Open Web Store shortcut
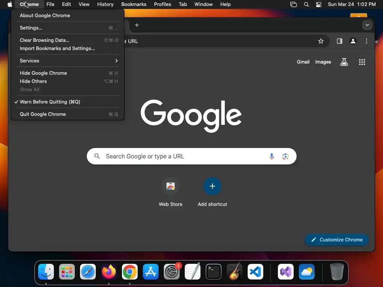This screenshot has width=383, height=287. tap(171, 192)
